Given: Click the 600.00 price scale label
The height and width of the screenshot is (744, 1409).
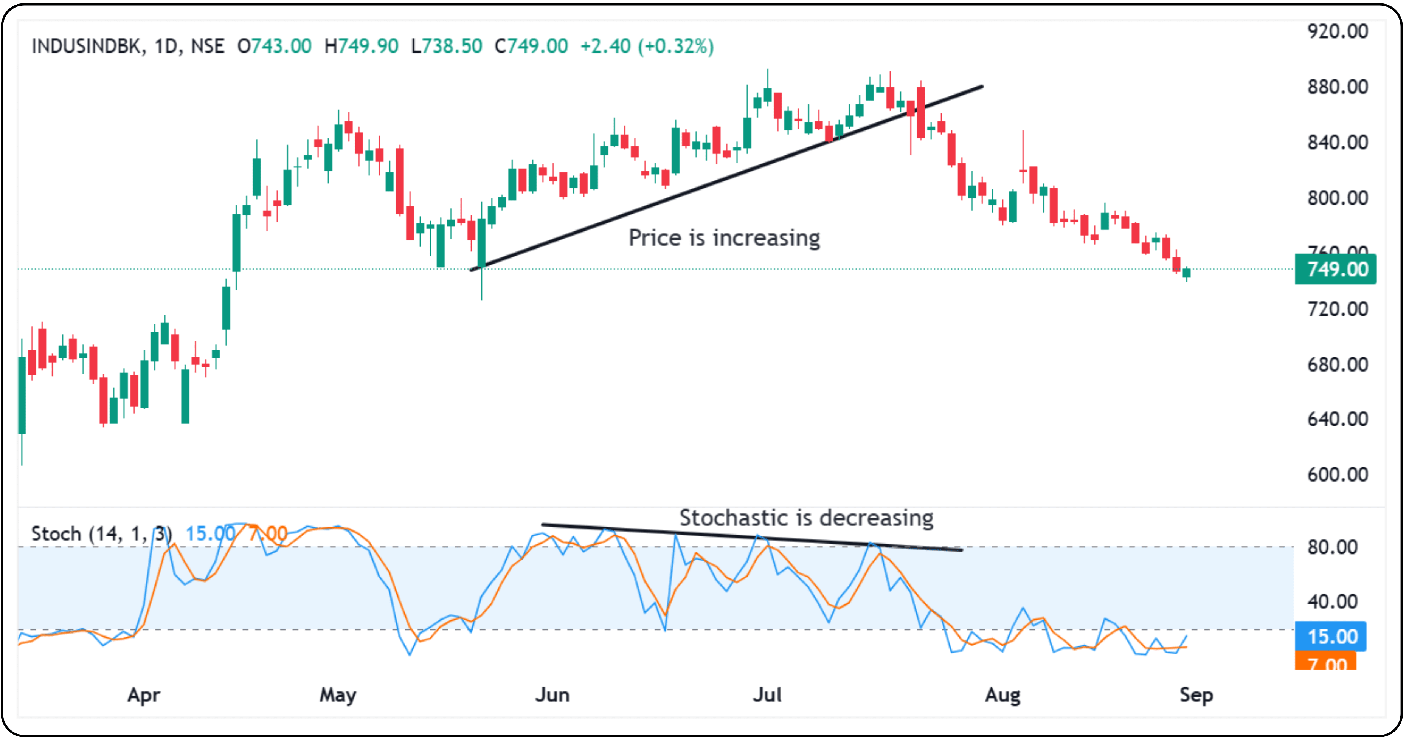Looking at the screenshot, I should coord(1338,474).
